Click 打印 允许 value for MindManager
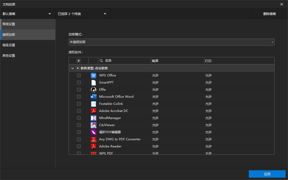Screen dimensions: 288x180 [209, 118]
